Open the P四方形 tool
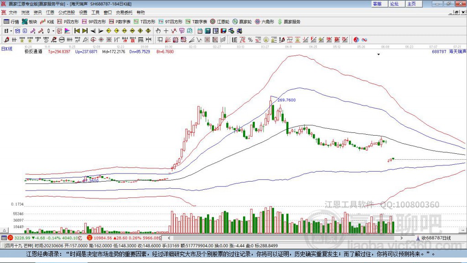467x263 pixels. click(x=67, y=22)
